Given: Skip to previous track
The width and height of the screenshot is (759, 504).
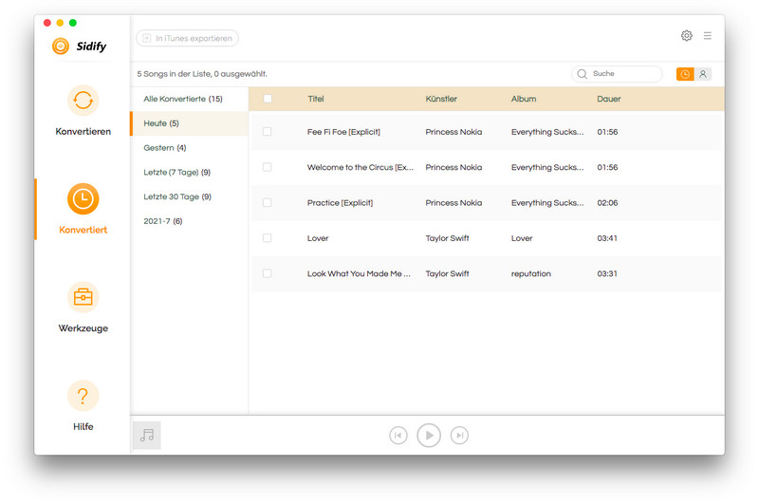Looking at the screenshot, I should point(398,436).
